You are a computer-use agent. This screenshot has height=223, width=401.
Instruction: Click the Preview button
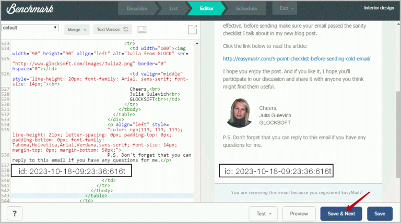[299, 214]
